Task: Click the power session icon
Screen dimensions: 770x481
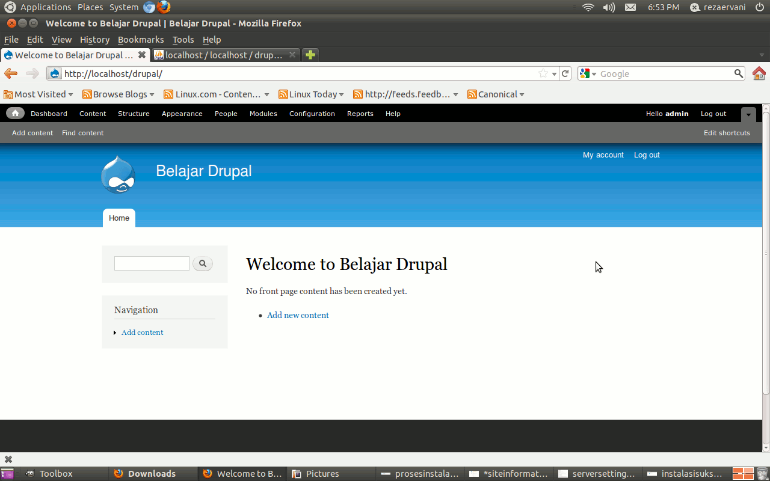Action: pyautogui.click(x=759, y=7)
